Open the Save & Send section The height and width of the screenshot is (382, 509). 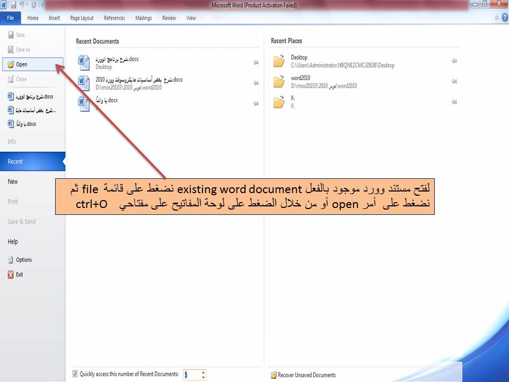tap(21, 222)
